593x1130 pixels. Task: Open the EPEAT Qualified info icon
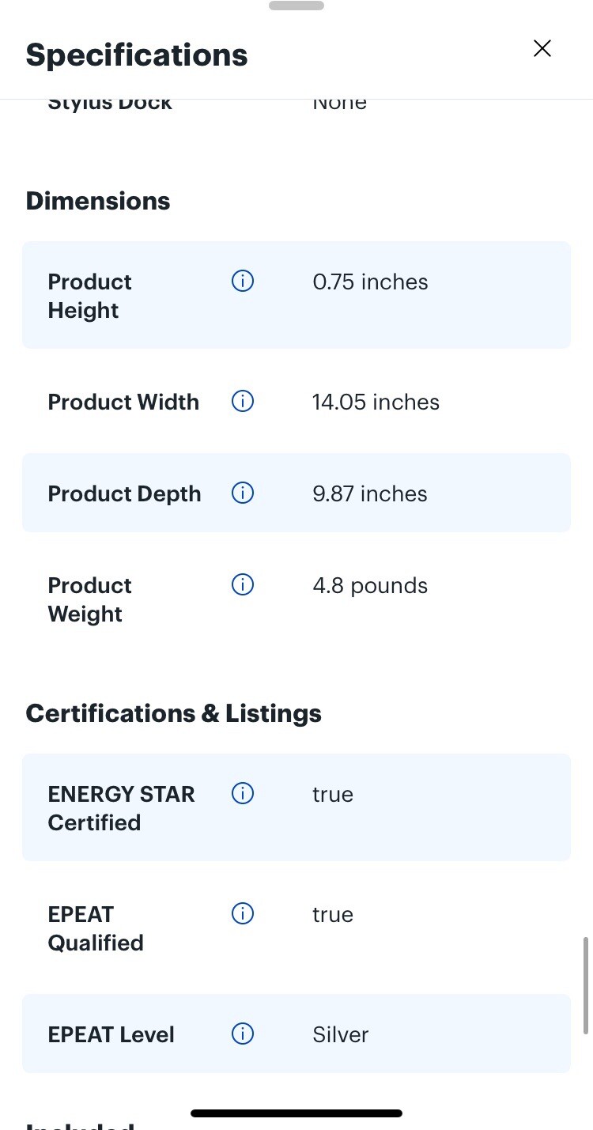[243, 913]
